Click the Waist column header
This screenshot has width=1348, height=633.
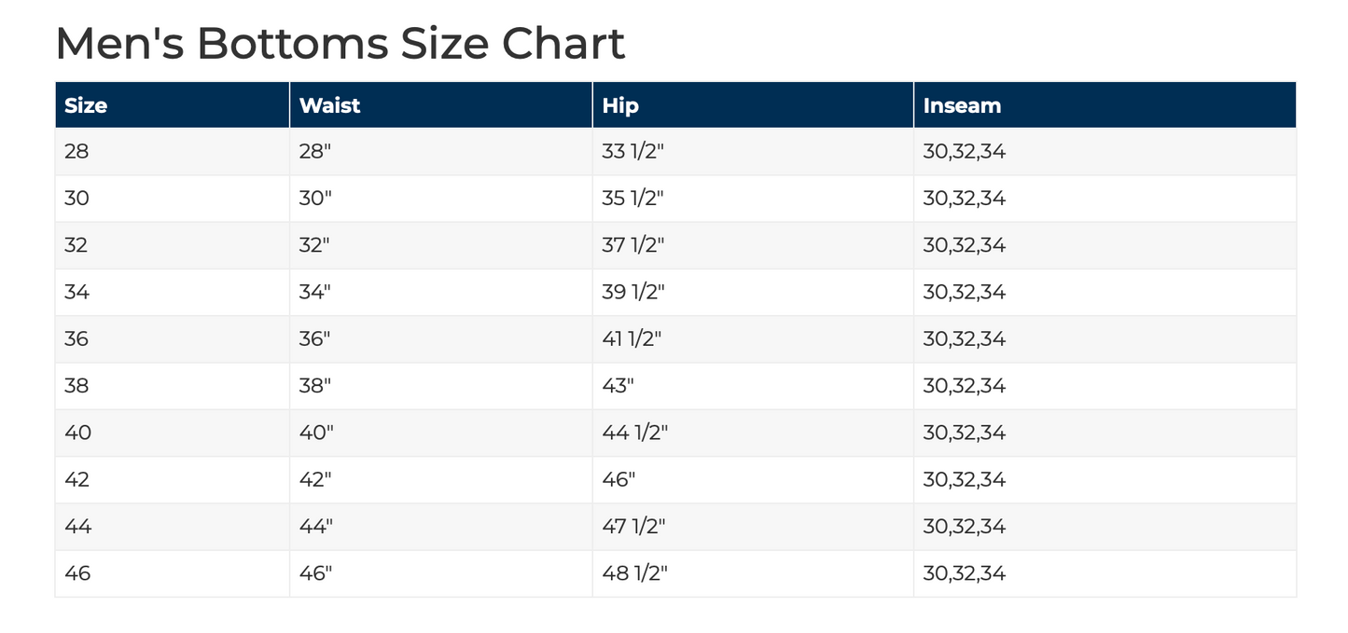[x=329, y=105]
